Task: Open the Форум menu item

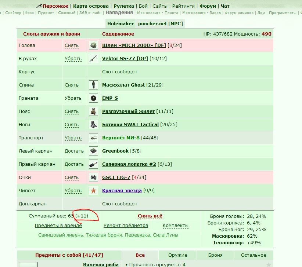Action: click(208, 6)
